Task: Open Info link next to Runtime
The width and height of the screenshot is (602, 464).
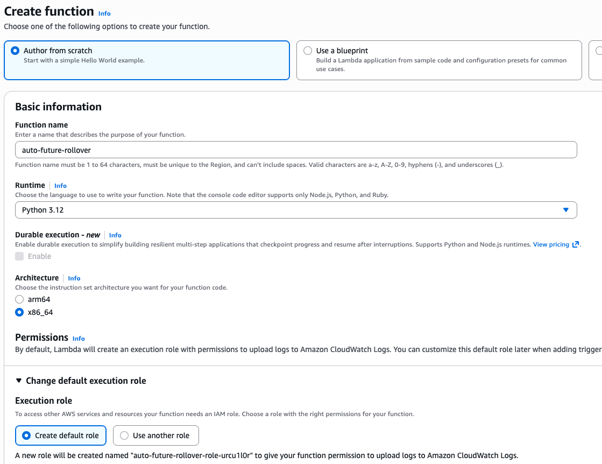Action: pyautogui.click(x=61, y=186)
